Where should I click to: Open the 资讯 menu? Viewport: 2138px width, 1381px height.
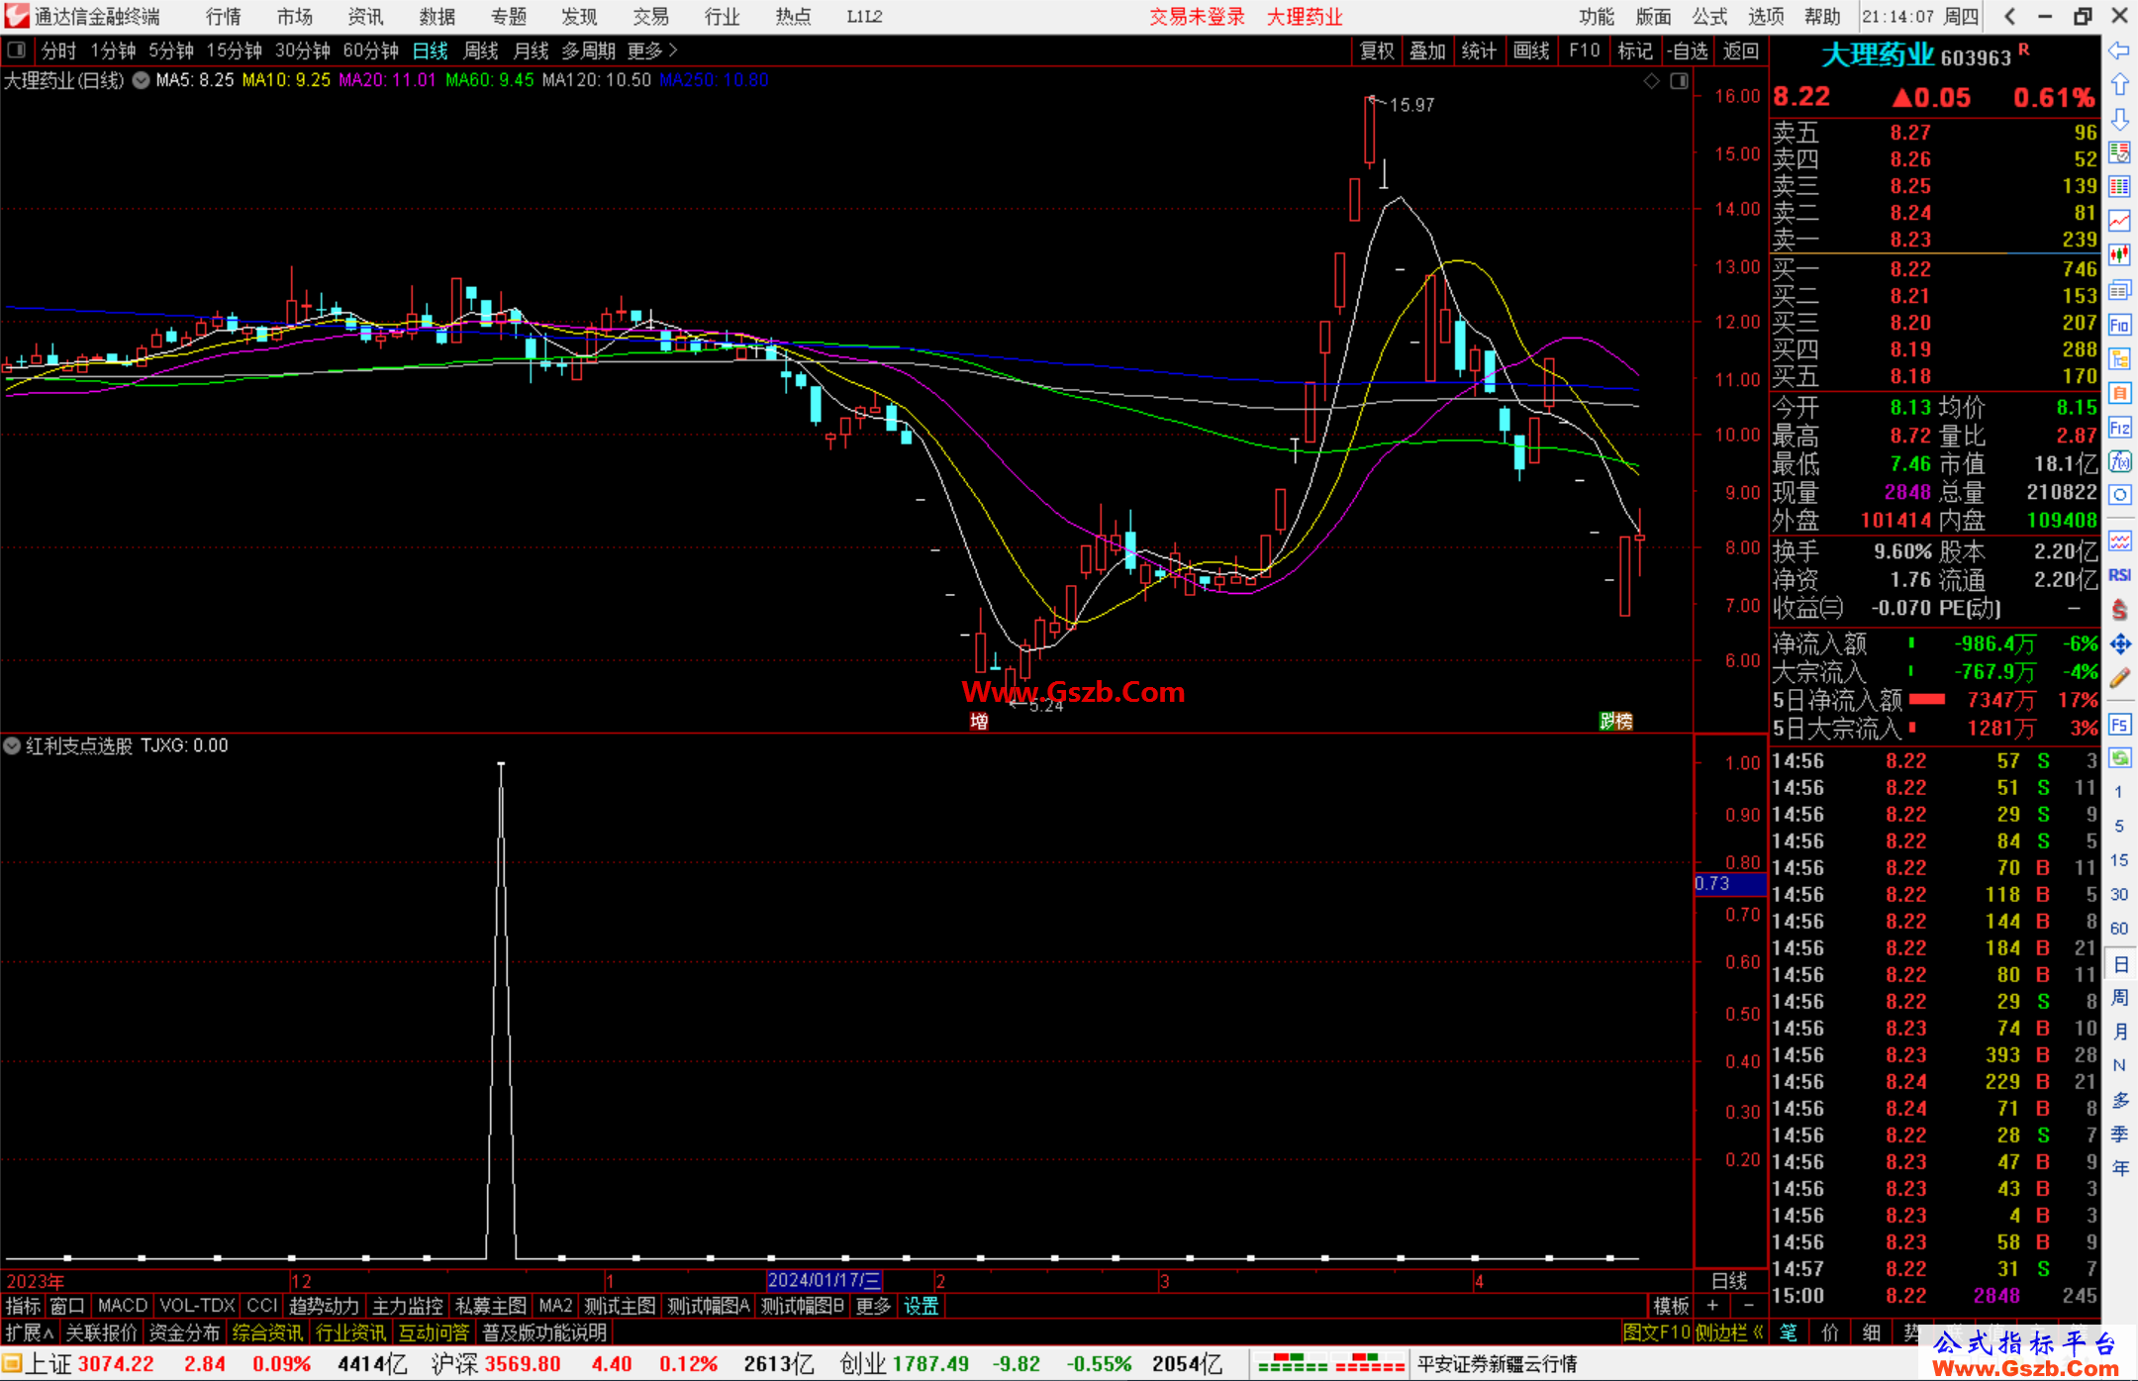pos(365,17)
